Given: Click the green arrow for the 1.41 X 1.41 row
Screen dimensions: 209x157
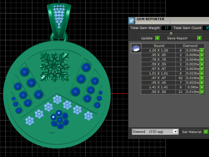Looking at the screenshot, I should 202,87.
